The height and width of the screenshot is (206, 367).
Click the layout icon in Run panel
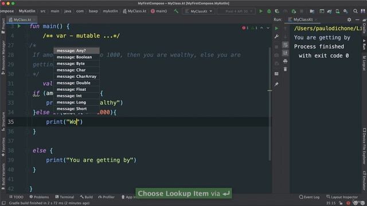276,74
